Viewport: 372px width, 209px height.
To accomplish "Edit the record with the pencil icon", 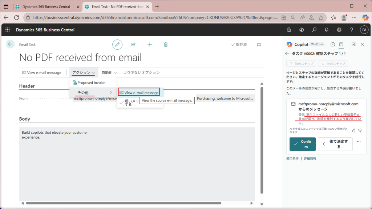I will 117,45.
